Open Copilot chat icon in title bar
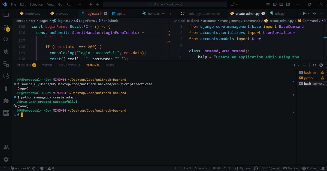 232,4
